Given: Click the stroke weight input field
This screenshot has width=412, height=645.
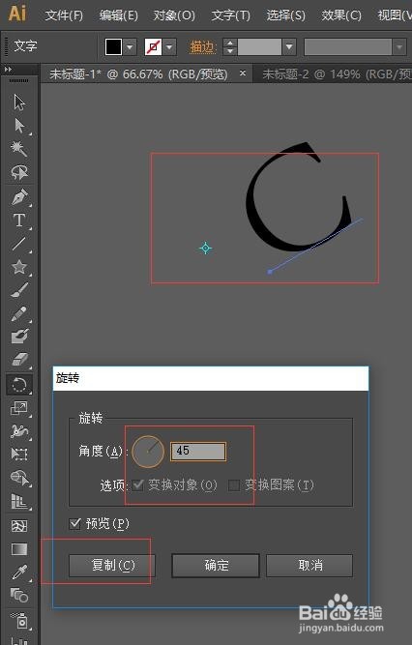Looking at the screenshot, I should tap(259, 46).
